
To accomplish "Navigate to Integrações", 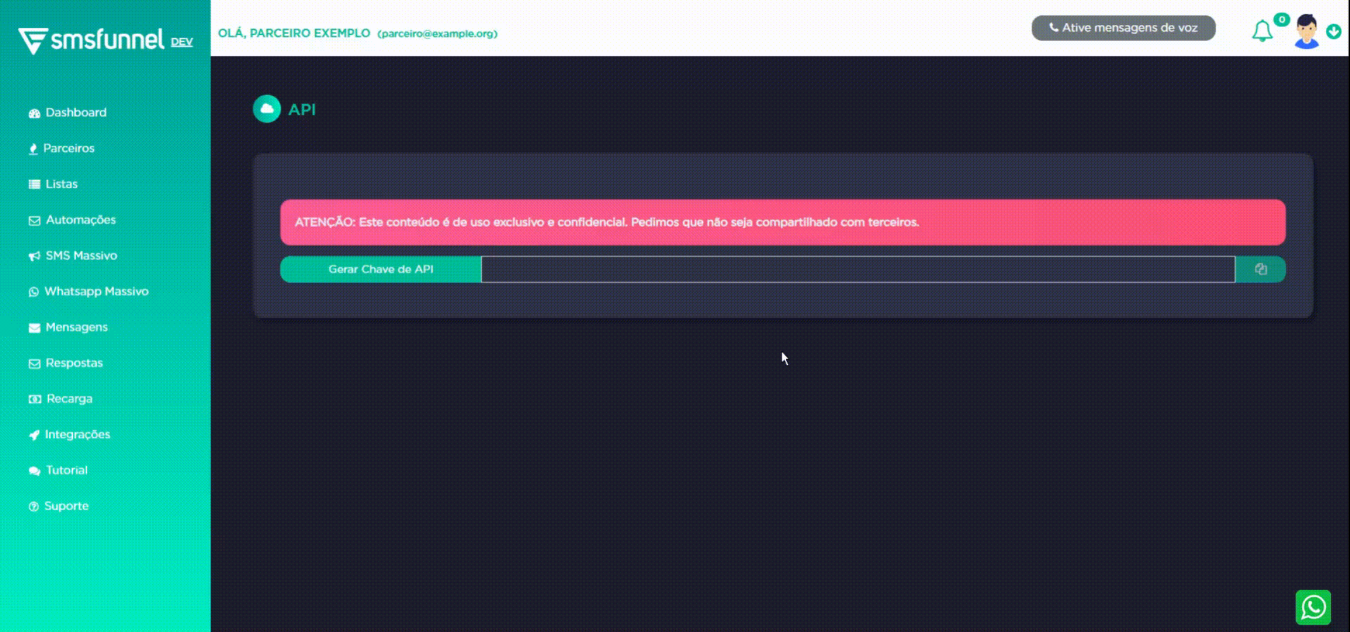I will tap(77, 435).
